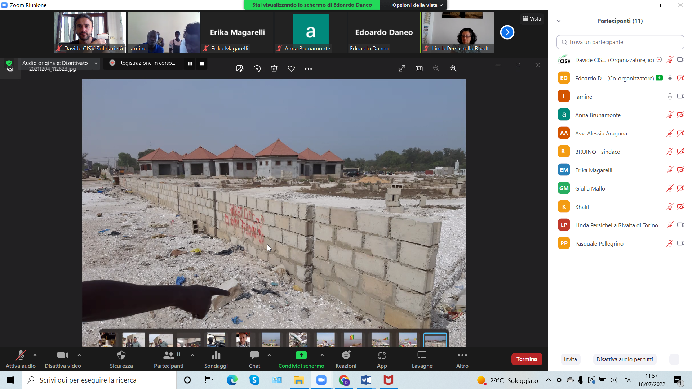Click the green encryption shield icon
The height and width of the screenshot is (389, 692).
pyautogui.click(x=9, y=63)
